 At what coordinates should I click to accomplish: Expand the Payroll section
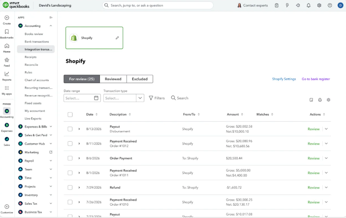(x=51, y=161)
